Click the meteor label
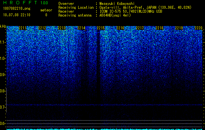Screen dimensions: 205x130 (46, 10)
